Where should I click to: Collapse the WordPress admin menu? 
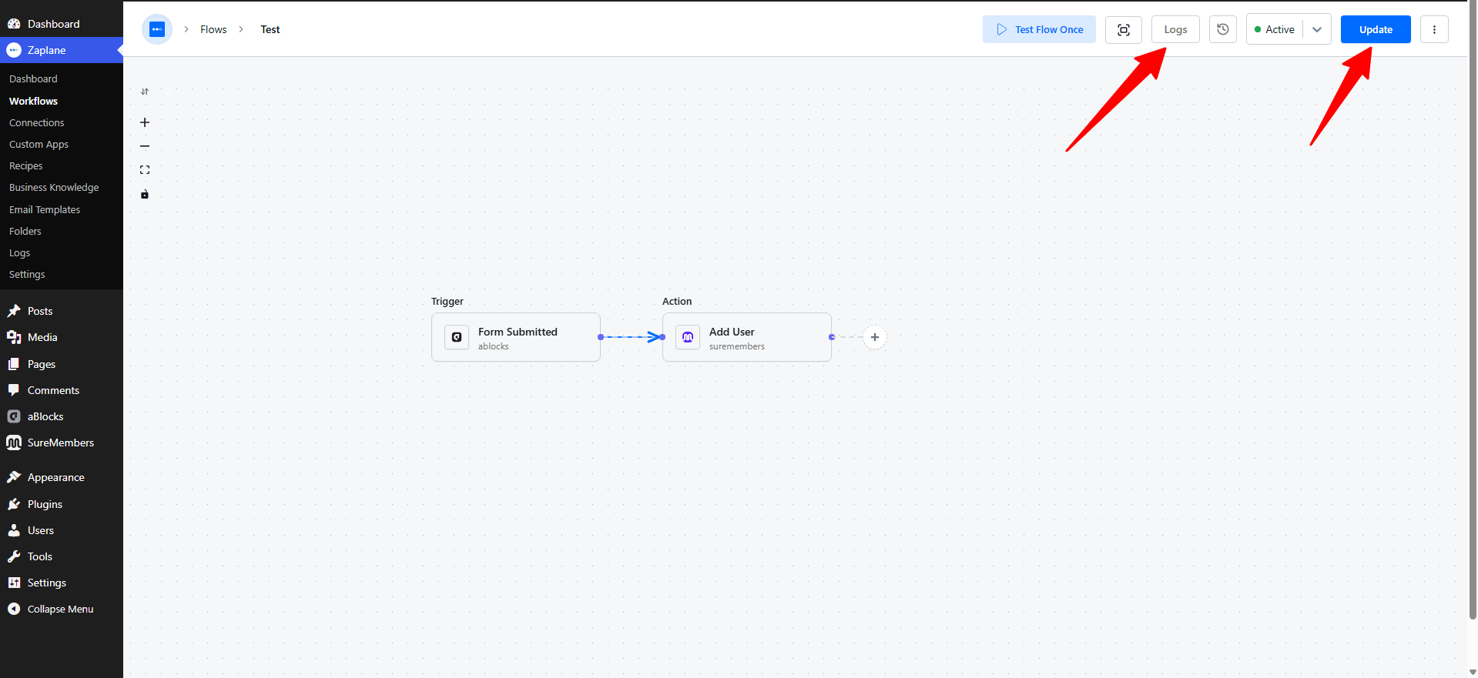click(62, 609)
